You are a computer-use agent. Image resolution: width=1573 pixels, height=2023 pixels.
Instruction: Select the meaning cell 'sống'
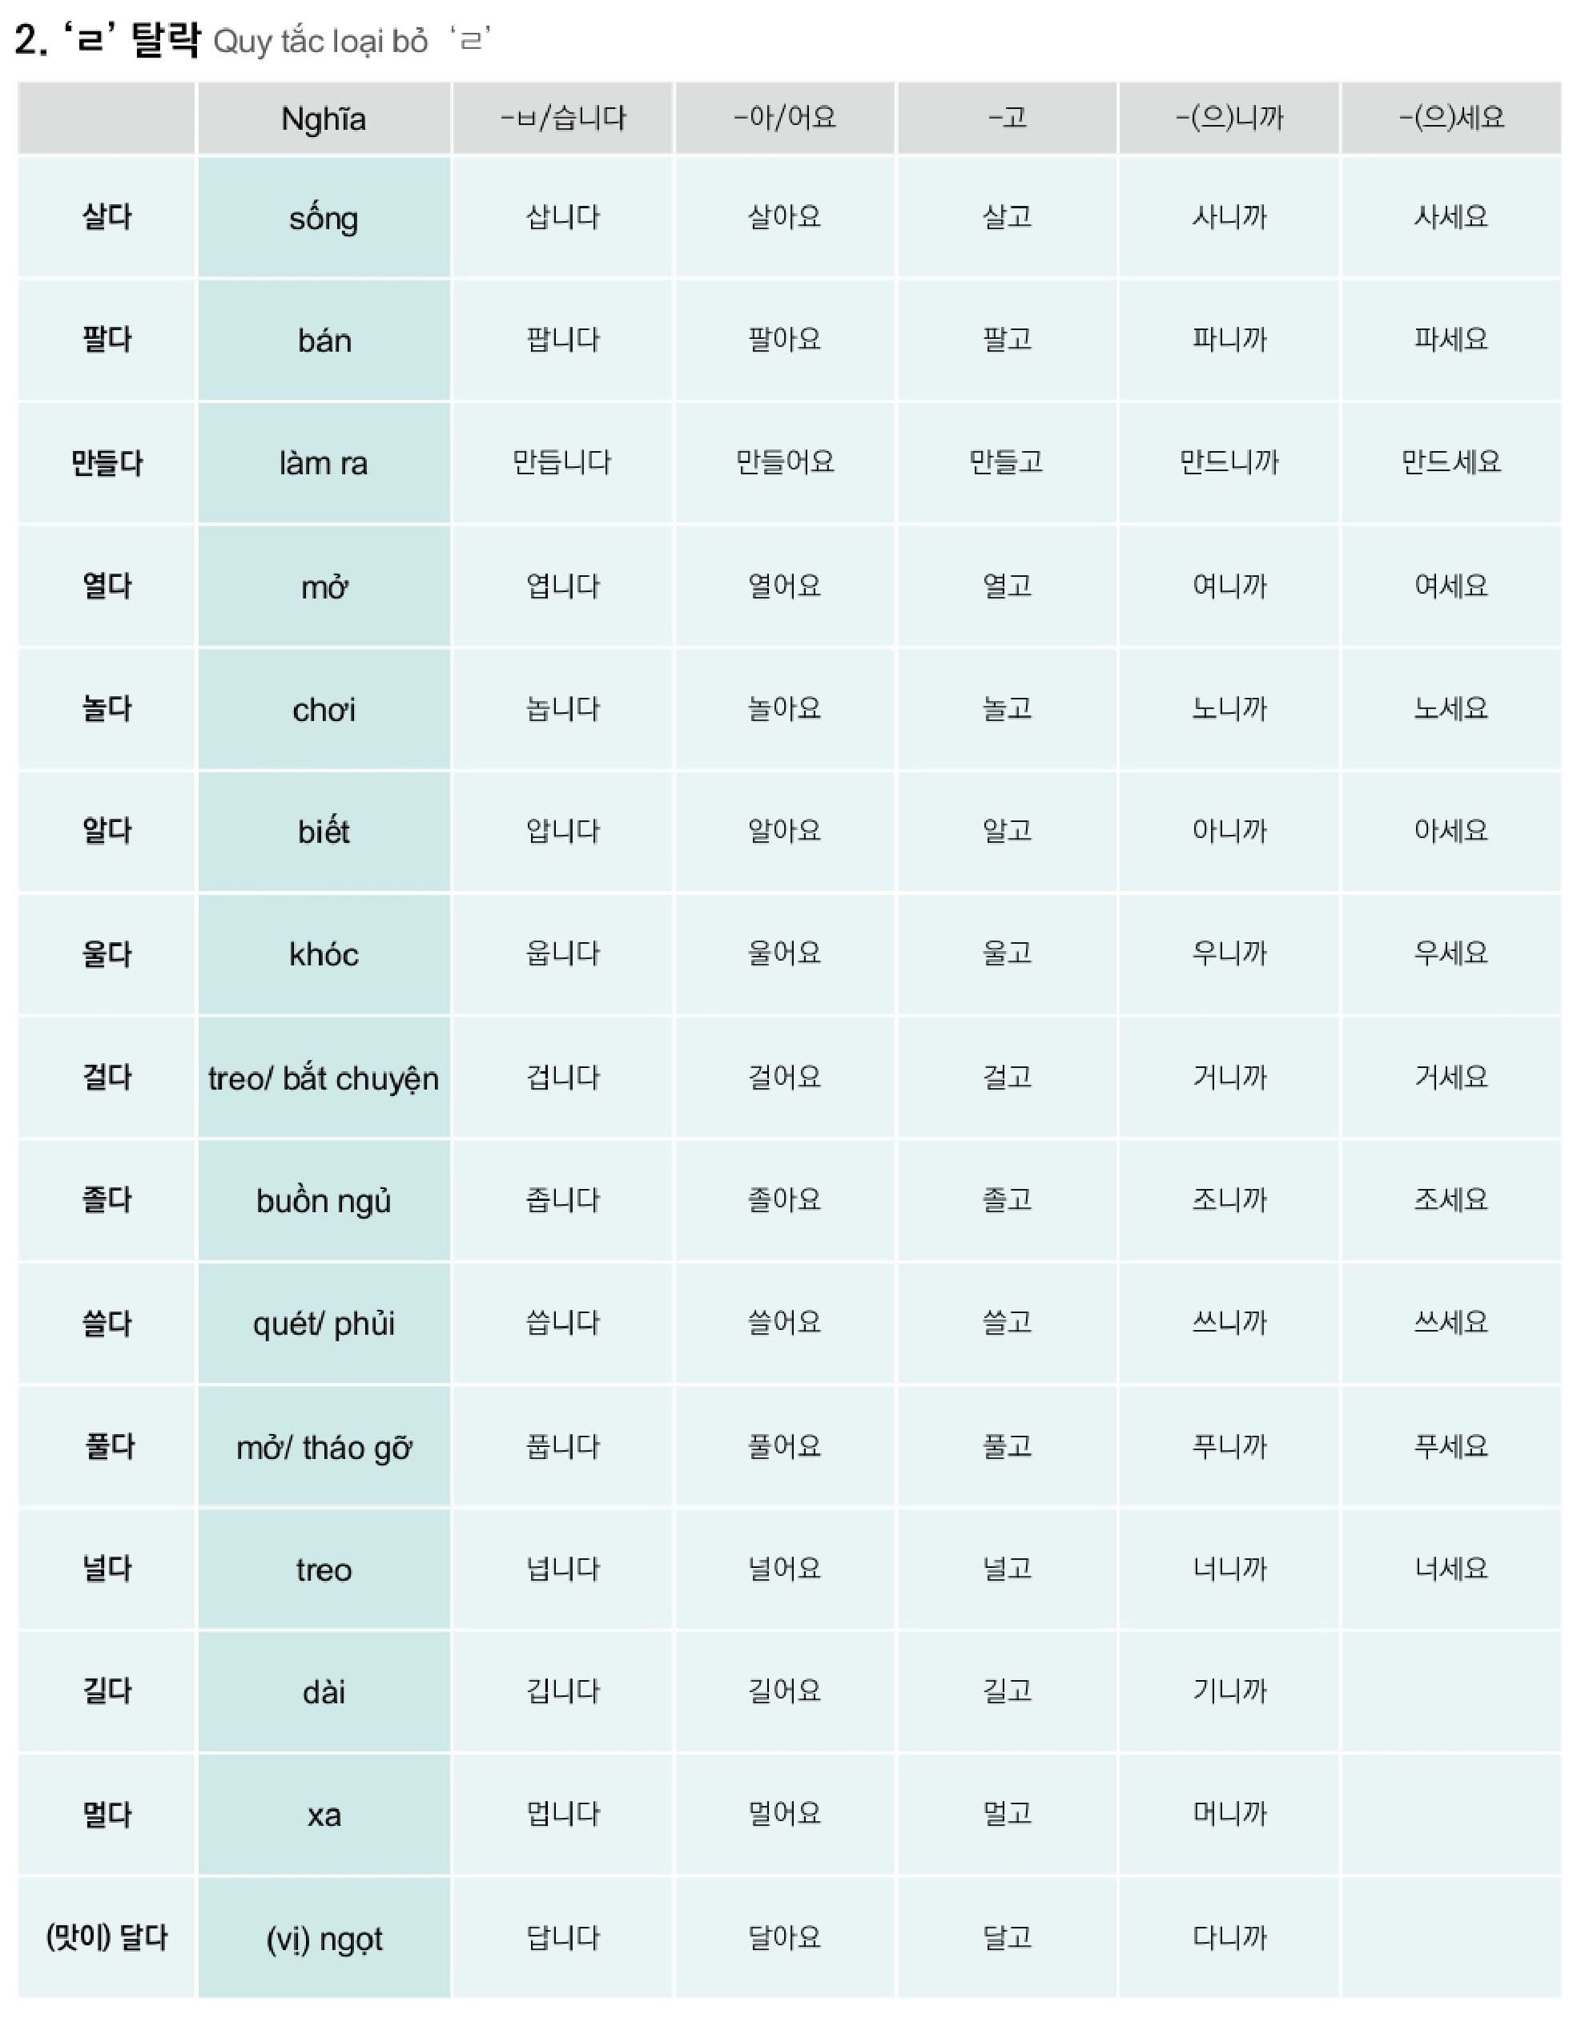[x=323, y=219]
